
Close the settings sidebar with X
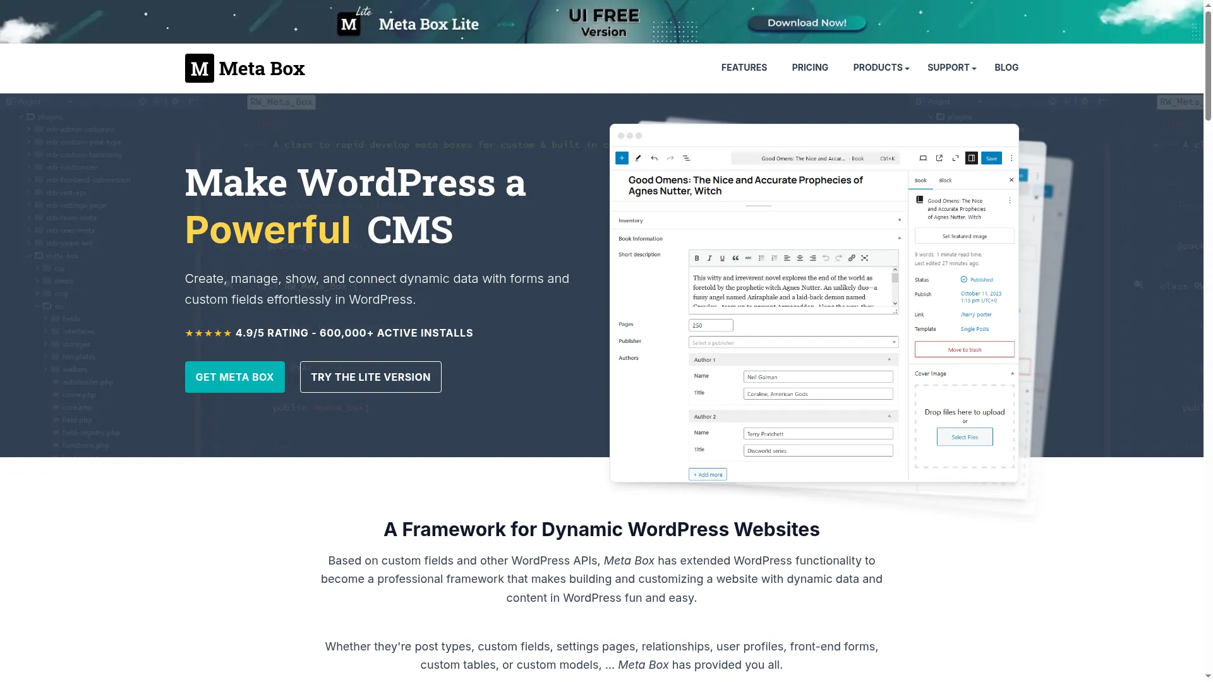coord(1011,180)
